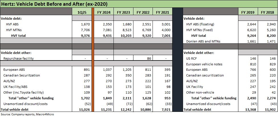Click unamortized discount 1Q25 value (52)
Image resolution: width=278 pixels, height=117 pixels.
88,104
